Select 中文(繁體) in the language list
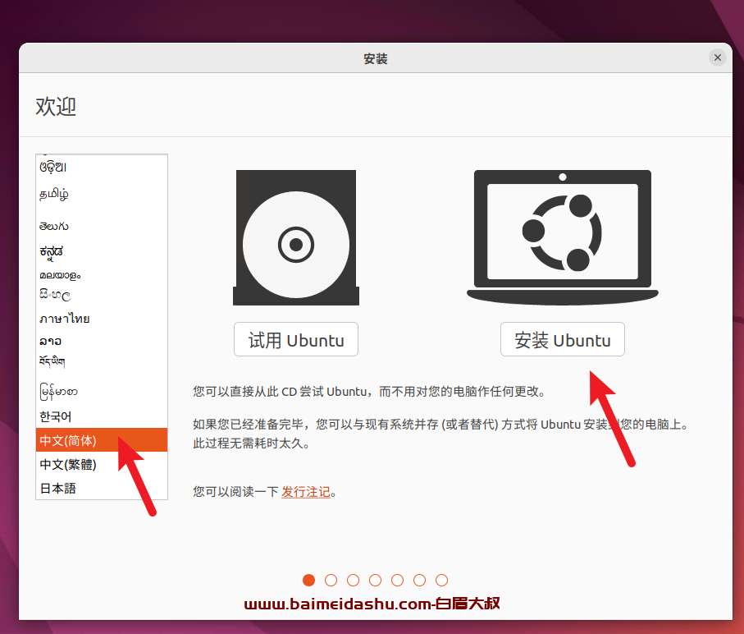 pos(102,464)
